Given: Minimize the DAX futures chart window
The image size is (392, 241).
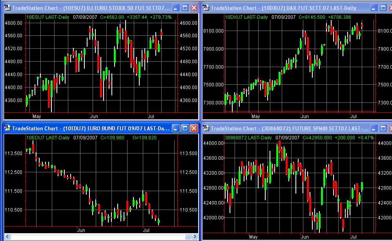Looking at the screenshot, I should pyautogui.click(x=374, y=7).
